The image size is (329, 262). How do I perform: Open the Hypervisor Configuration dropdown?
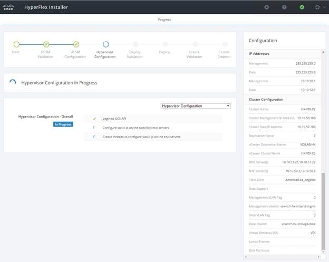[x=196, y=106]
